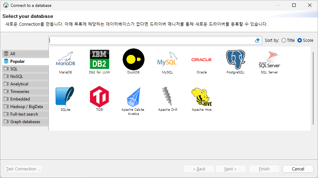Choose the IBM Db2 for LUW driver
Screen dimensions: 318x178
[x=99, y=59]
